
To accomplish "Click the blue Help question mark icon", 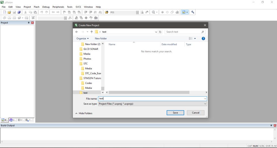I will [x=203, y=38].
